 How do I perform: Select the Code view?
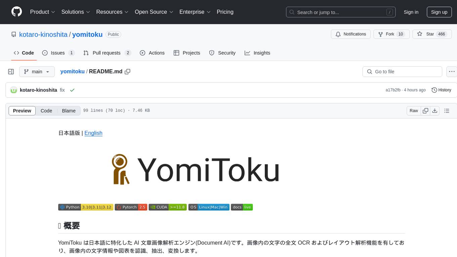tap(46, 111)
